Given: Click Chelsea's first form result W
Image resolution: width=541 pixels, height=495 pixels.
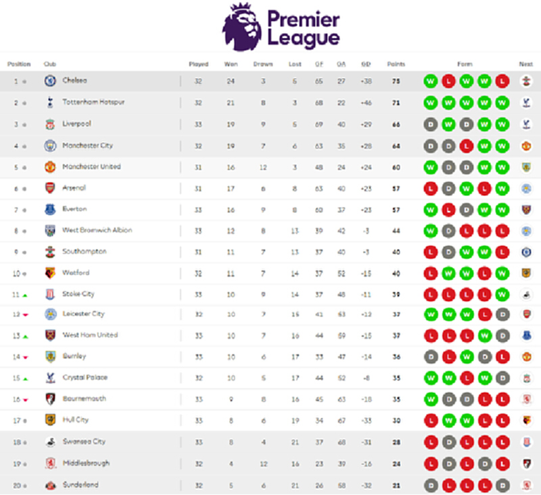Looking at the screenshot, I should pos(431,81).
